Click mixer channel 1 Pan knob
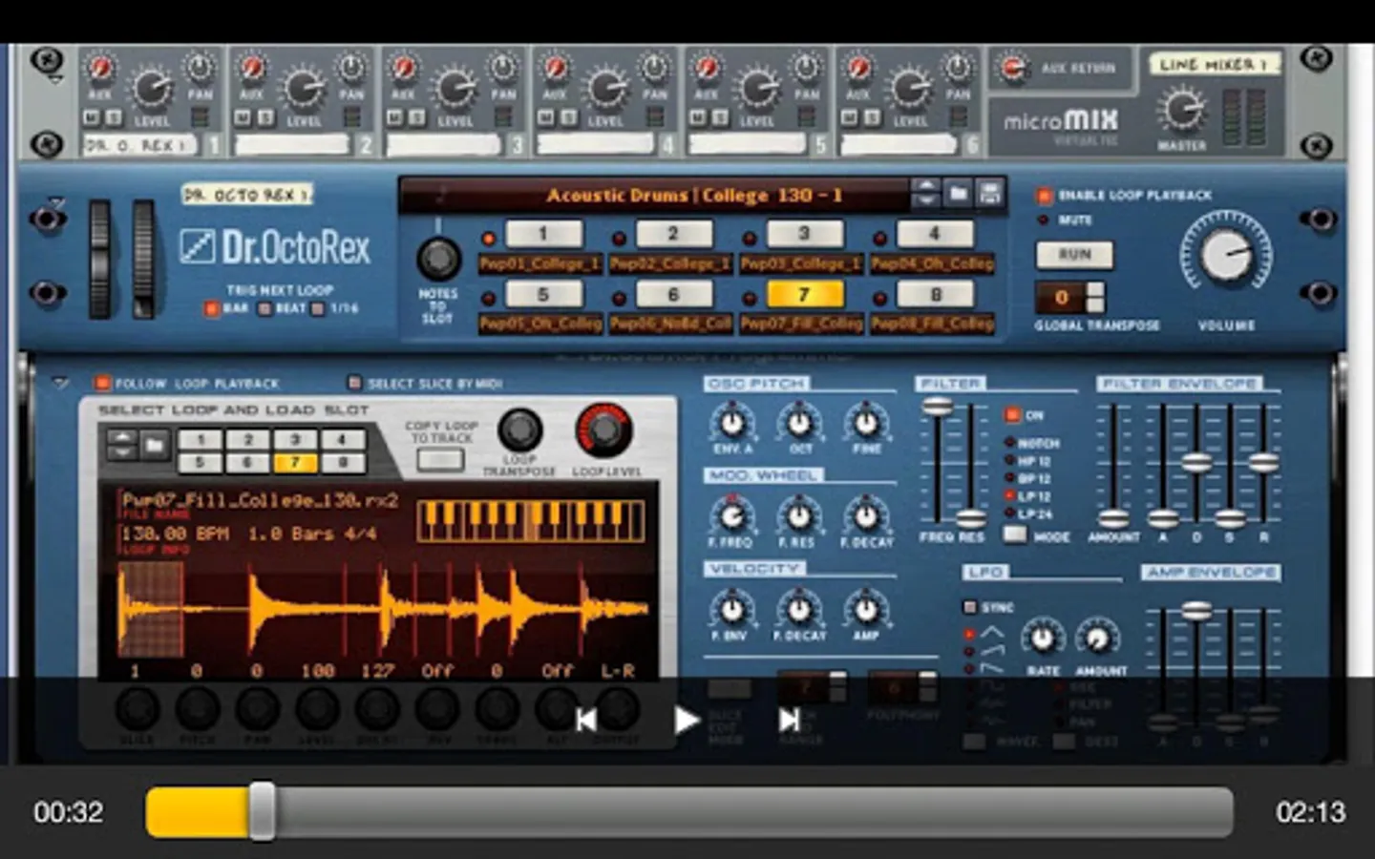The width and height of the screenshot is (1375, 859). click(x=200, y=69)
